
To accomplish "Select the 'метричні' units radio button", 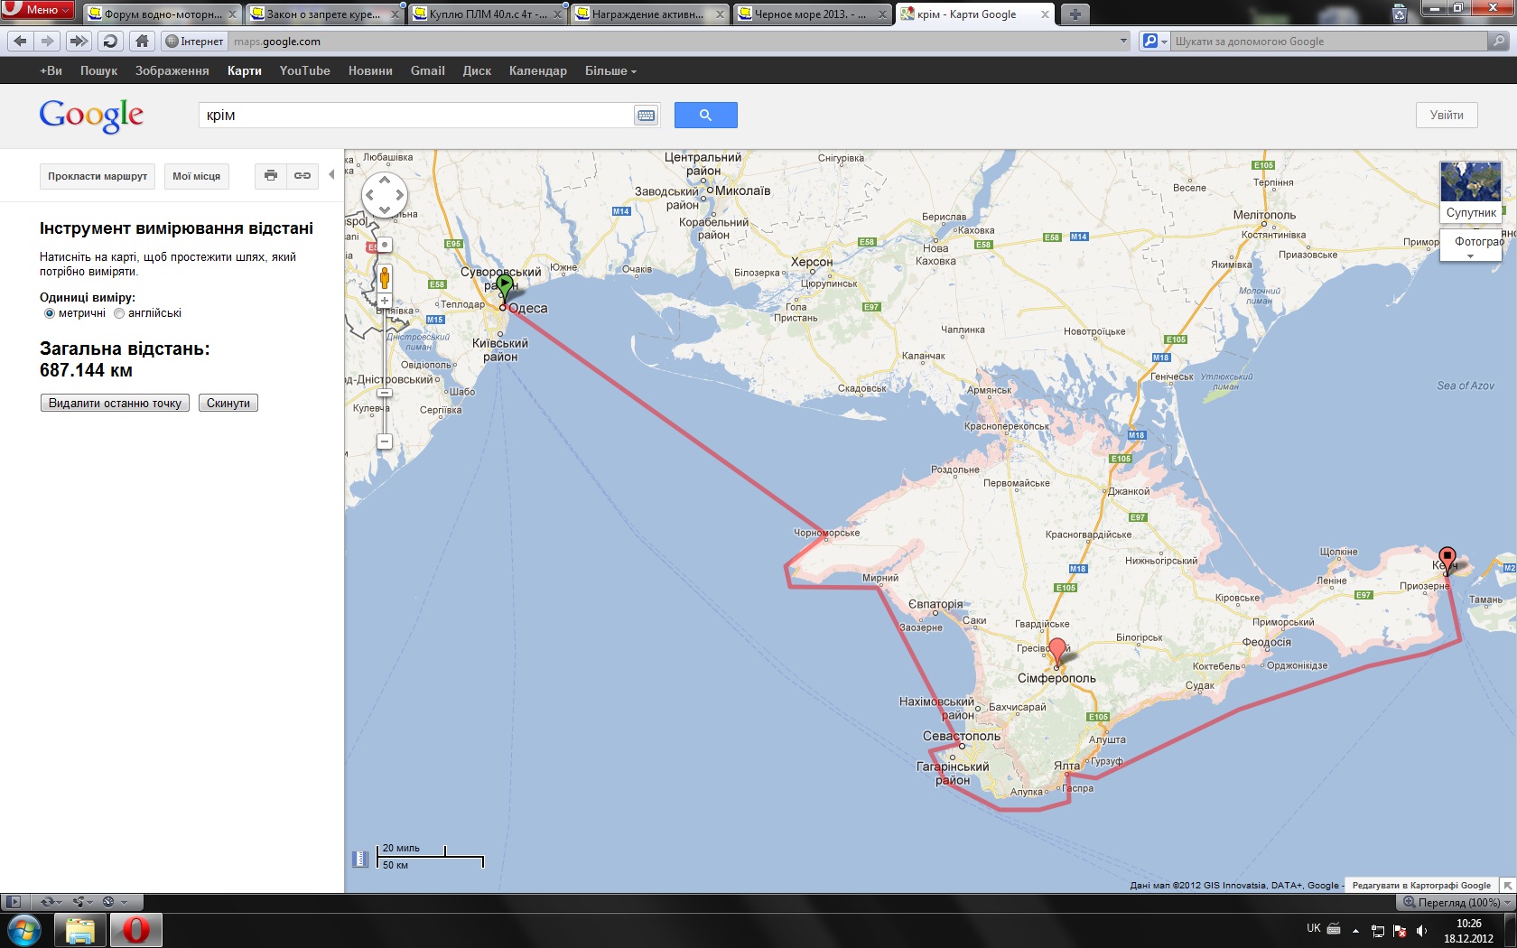I will [50, 313].
